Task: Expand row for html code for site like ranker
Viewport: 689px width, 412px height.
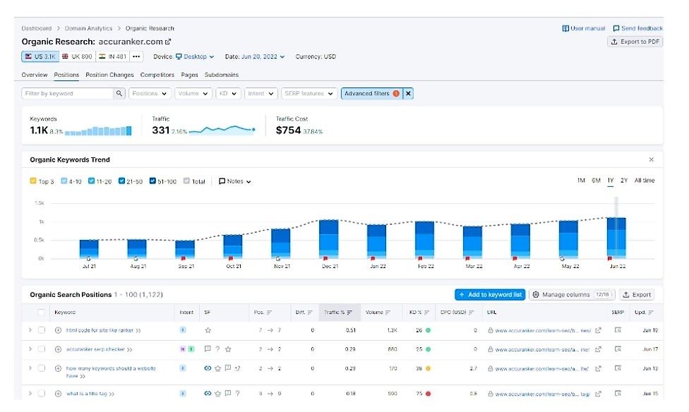Action: tap(30, 330)
